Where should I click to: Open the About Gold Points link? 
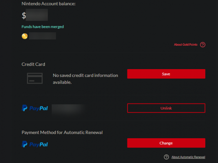[185, 45]
